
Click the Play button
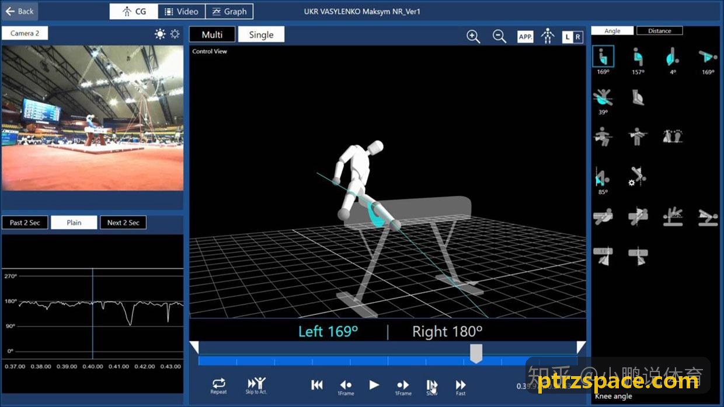tap(374, 385)
